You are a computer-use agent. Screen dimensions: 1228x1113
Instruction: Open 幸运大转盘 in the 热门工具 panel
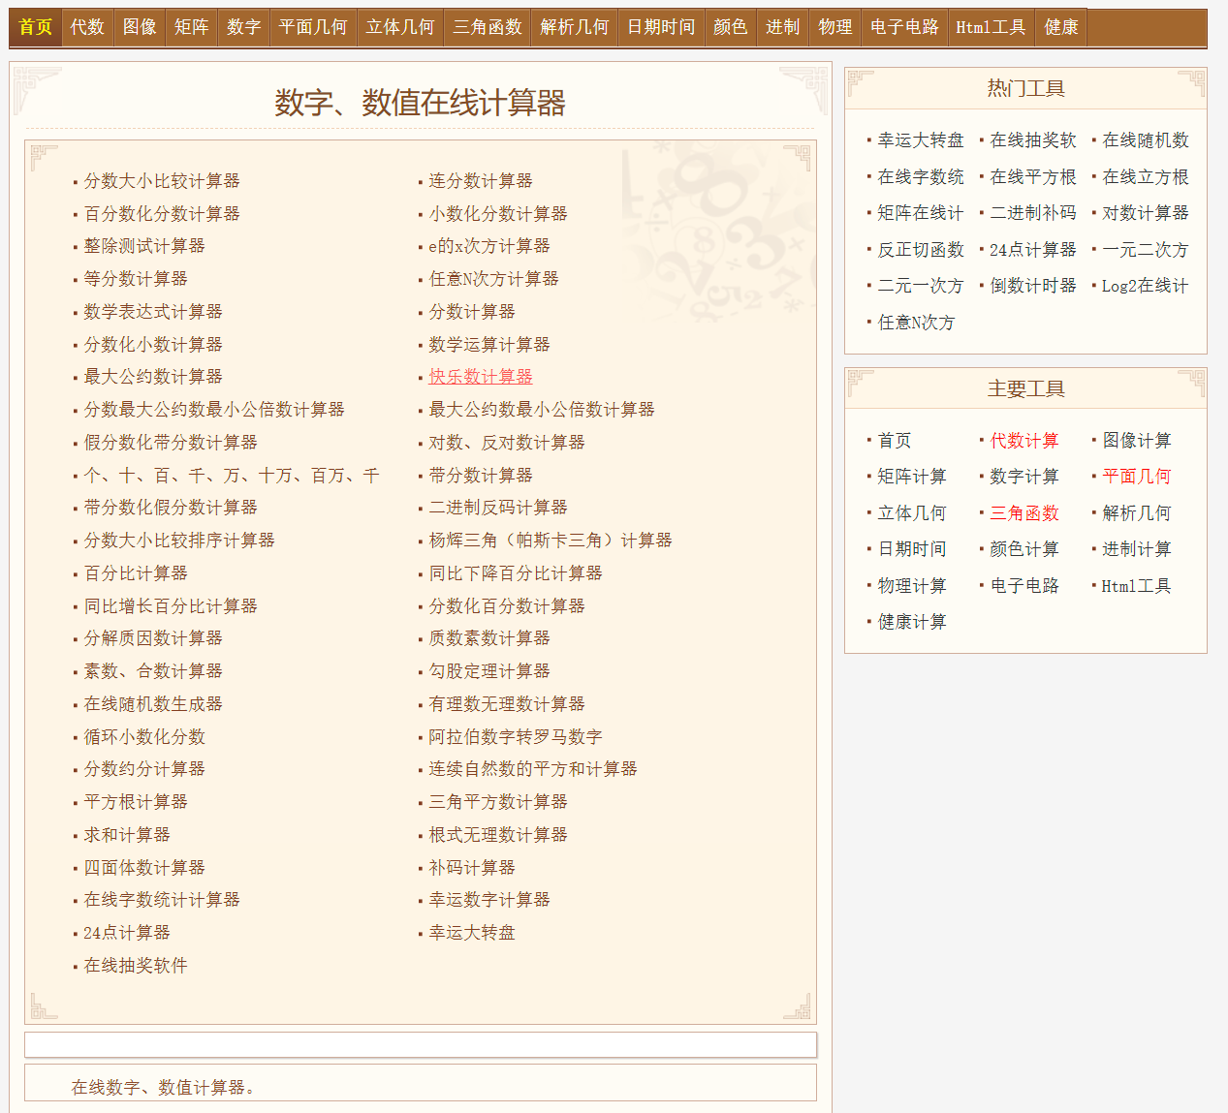[920, 140]
